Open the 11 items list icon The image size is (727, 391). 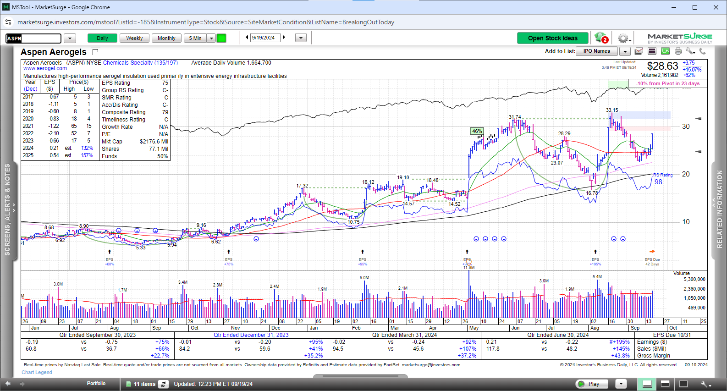click(x=129, y=384)
